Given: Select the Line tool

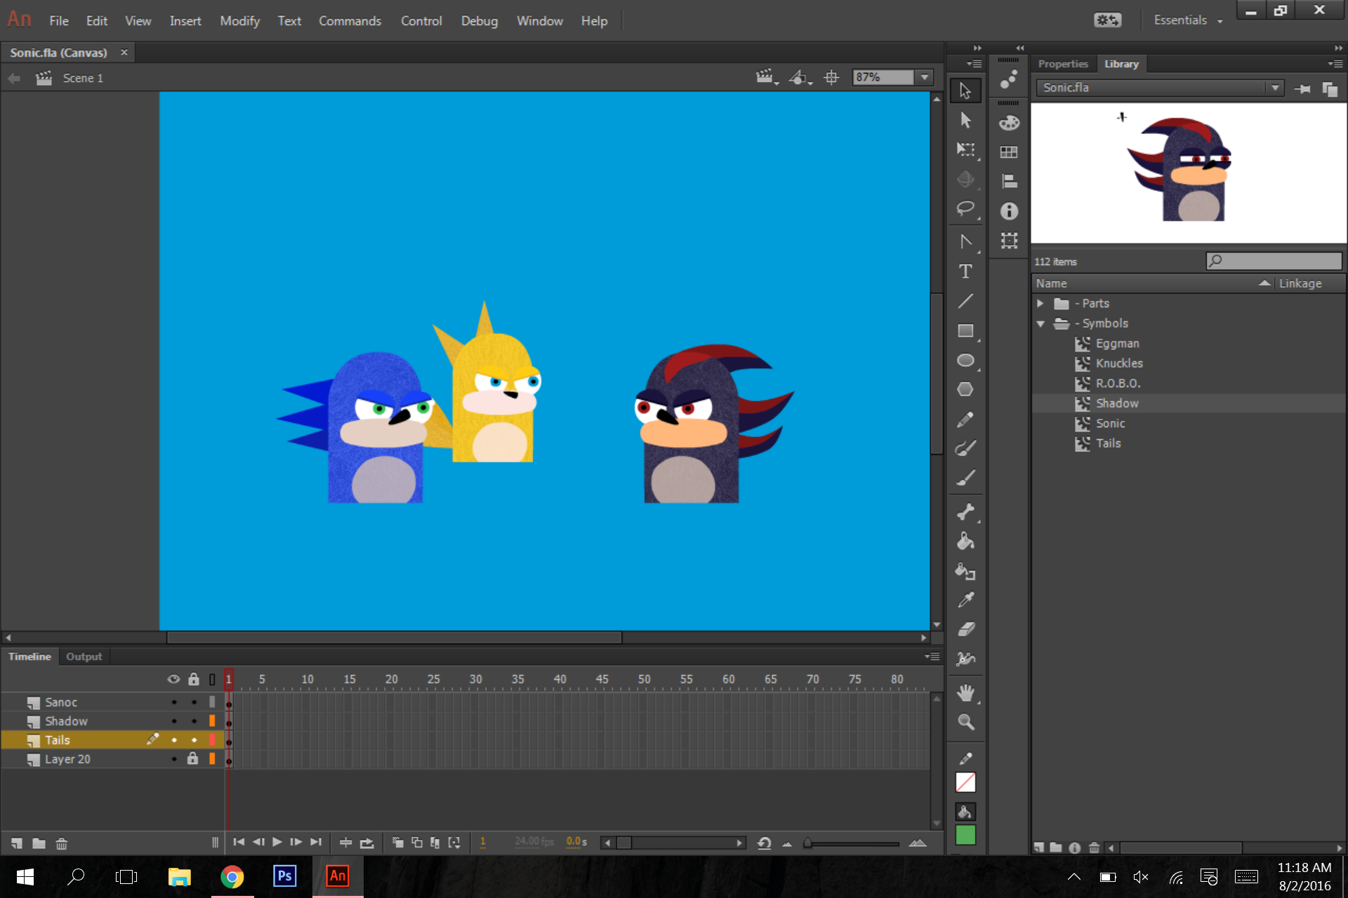Looking at the screenshot, I should point(965,301).
